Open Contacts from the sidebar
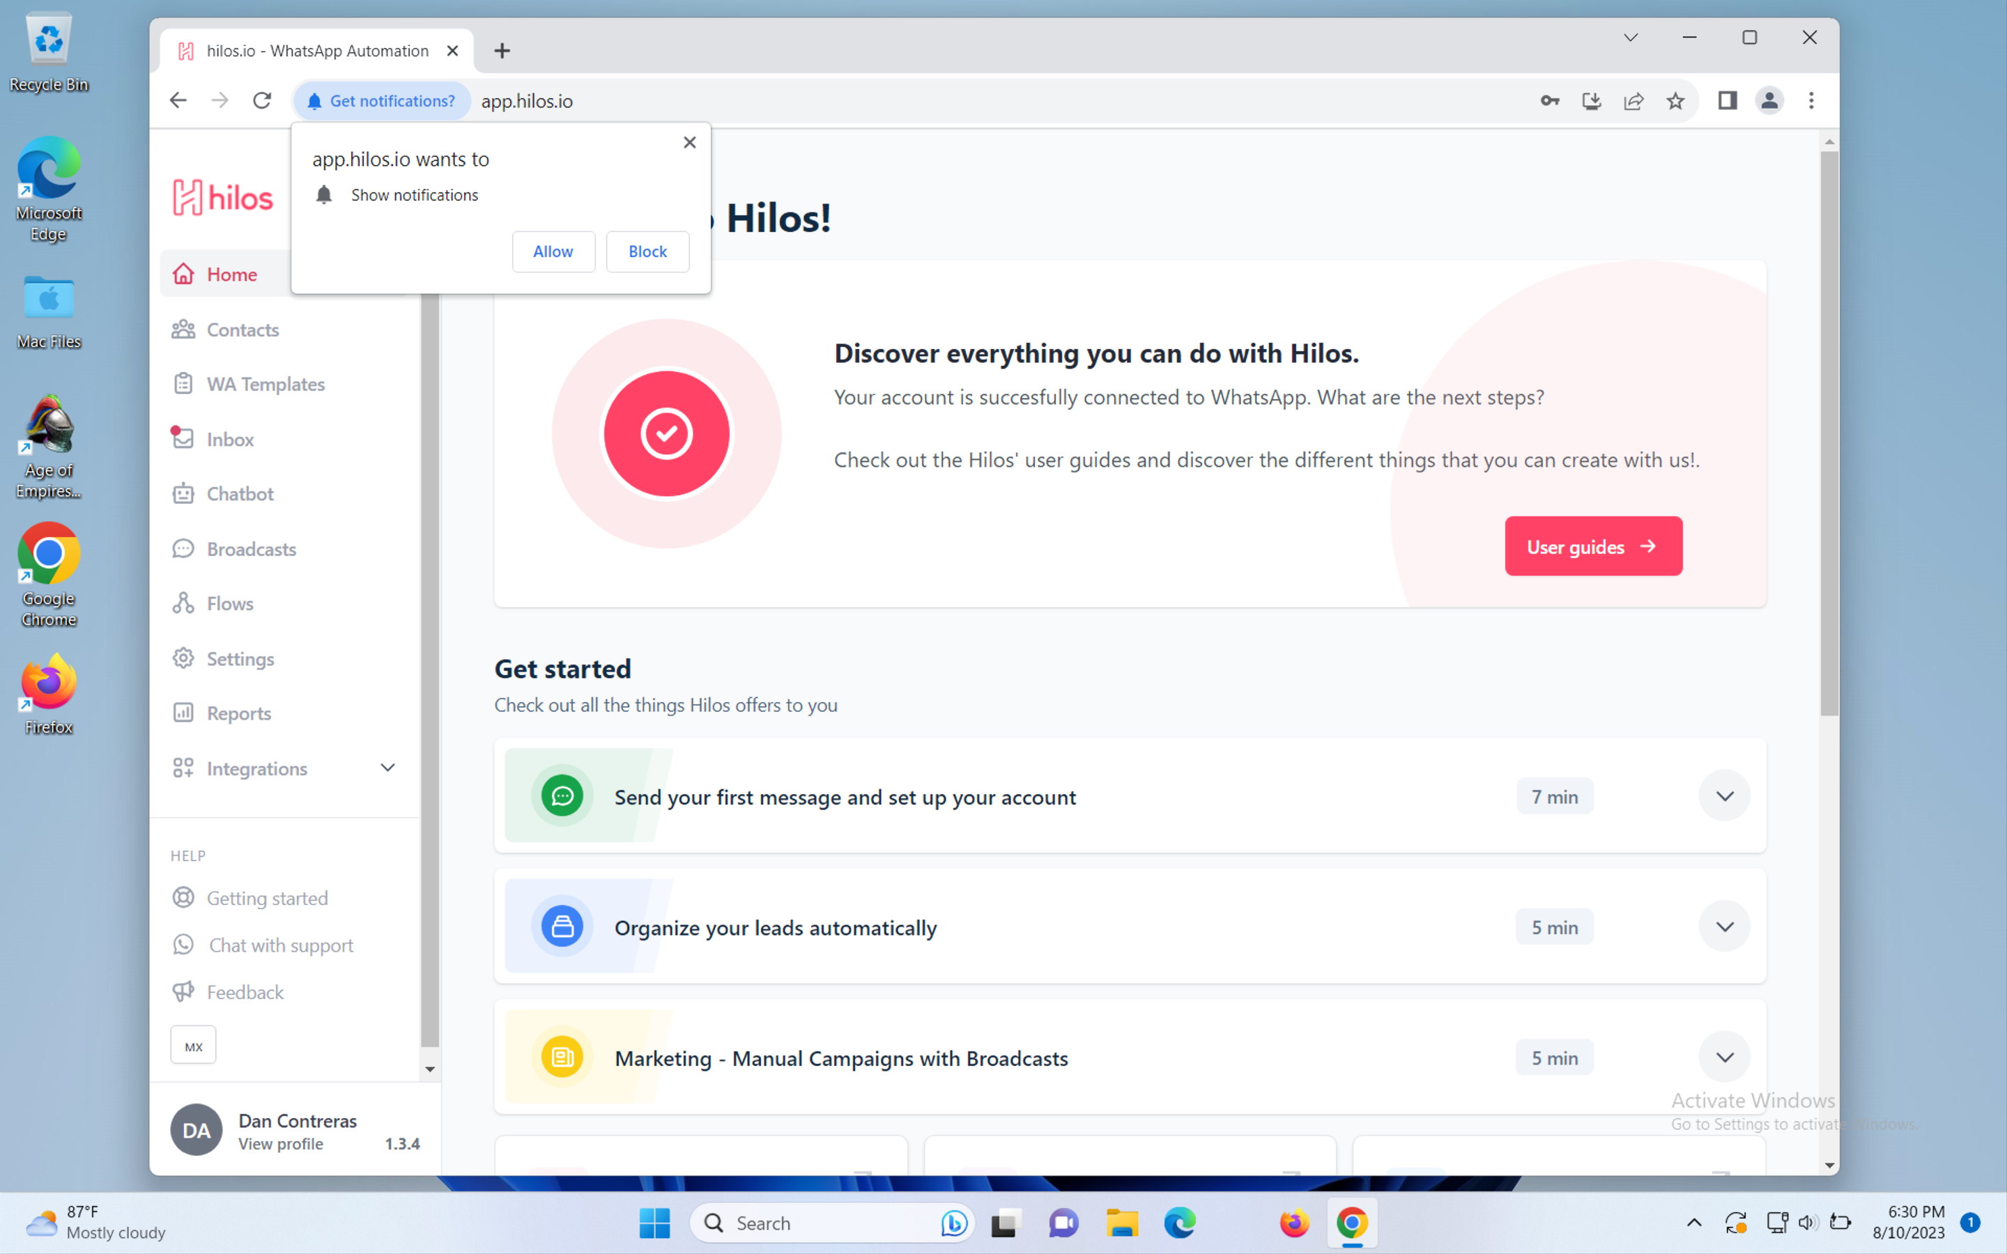The height and width of the screenshot is (1254, 2007). 243,330
